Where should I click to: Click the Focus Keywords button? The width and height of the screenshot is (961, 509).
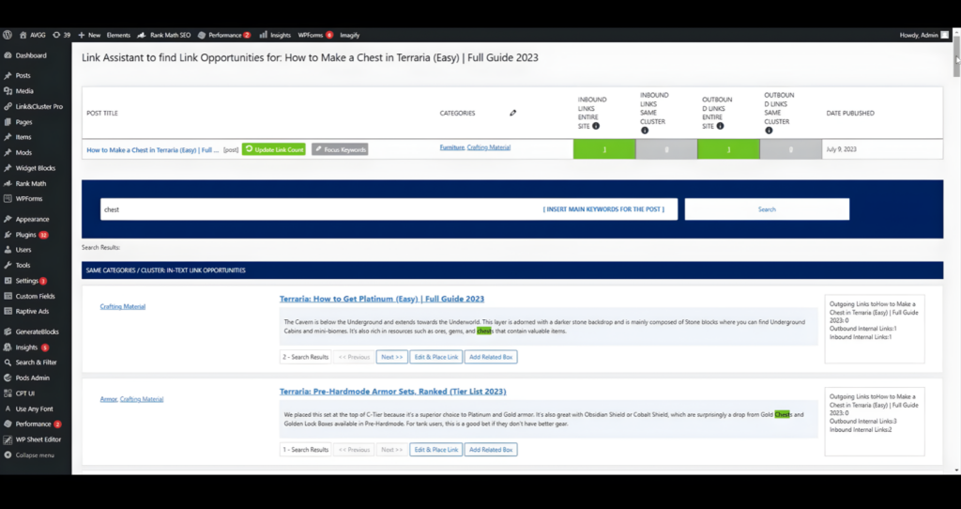(x=340, y=149)
